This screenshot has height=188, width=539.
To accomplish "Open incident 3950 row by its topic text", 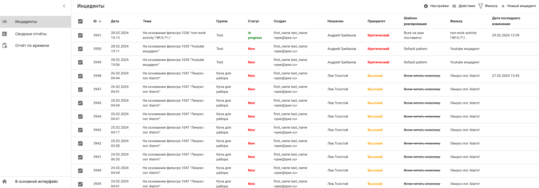I will pyautogui.click(x=173, y=49).
